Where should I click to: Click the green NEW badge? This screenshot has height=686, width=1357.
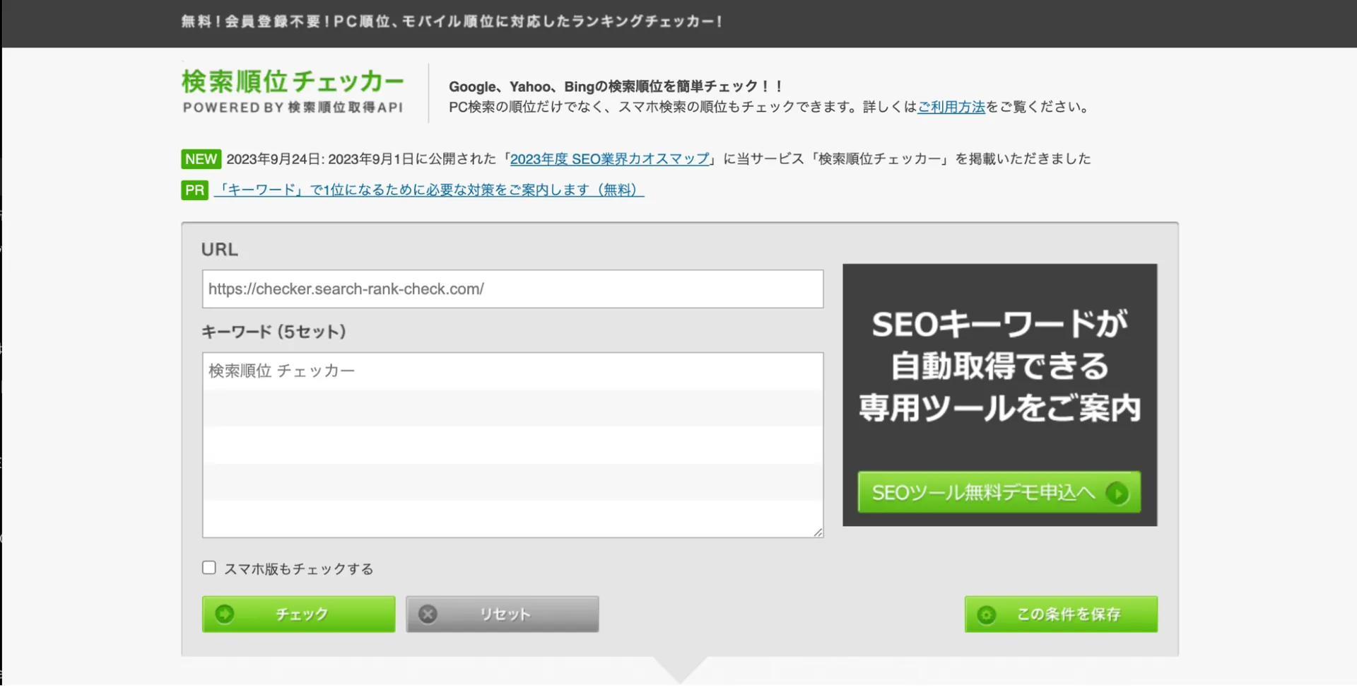click(x=201, y=158)
